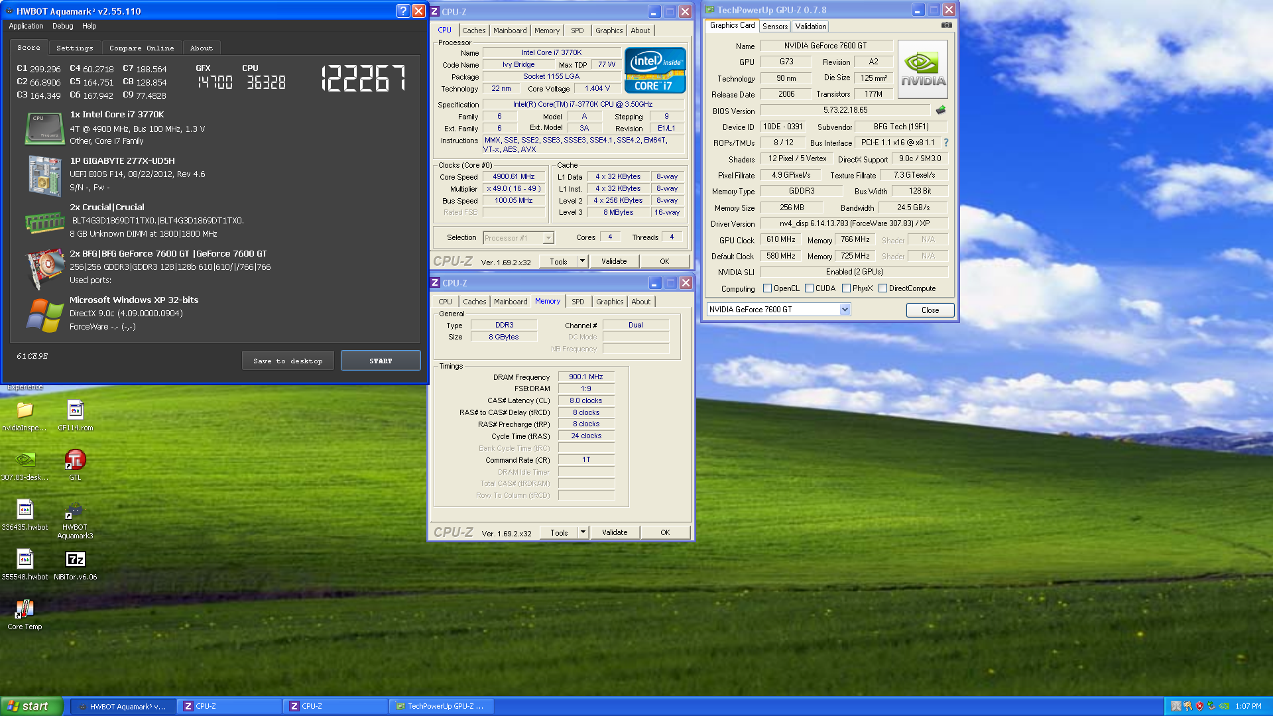Click Save to desktop button

point(288,361)
